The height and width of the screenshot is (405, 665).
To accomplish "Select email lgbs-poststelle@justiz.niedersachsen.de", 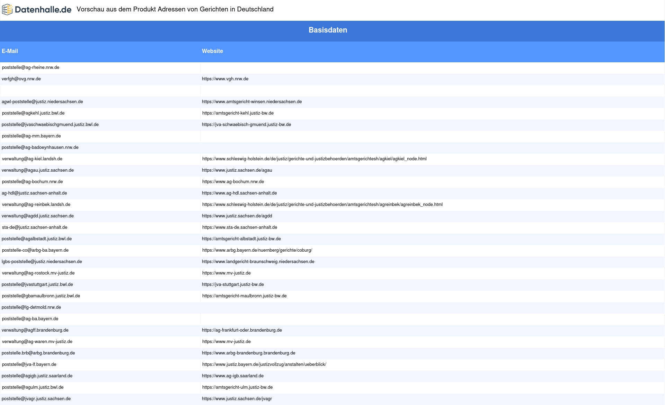I will tap(42, 262).
